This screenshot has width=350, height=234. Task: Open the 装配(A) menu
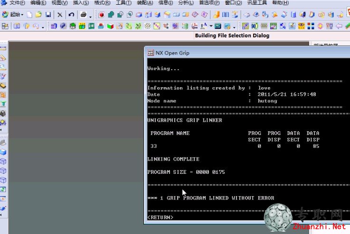[145, 3]
